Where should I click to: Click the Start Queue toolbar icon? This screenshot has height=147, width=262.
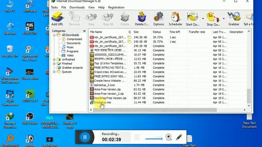(x=193, y=19)
